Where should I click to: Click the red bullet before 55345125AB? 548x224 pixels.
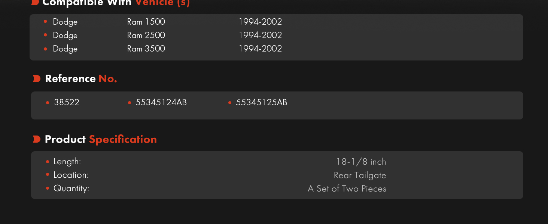click(230, 103)
